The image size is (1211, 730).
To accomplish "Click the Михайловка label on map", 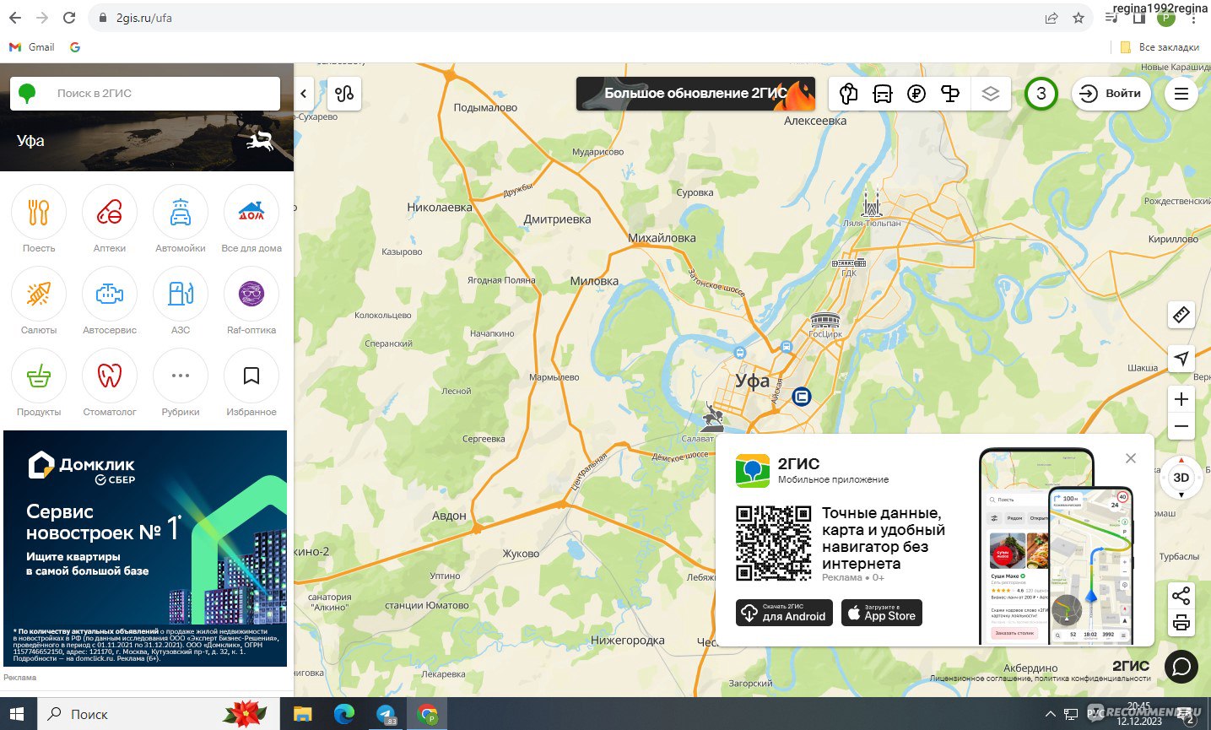I will pos(662,238).
